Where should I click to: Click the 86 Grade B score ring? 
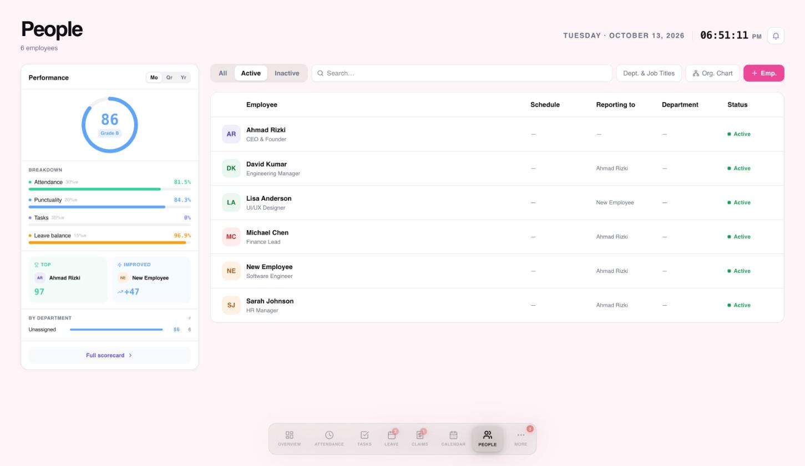click(109, 125)
